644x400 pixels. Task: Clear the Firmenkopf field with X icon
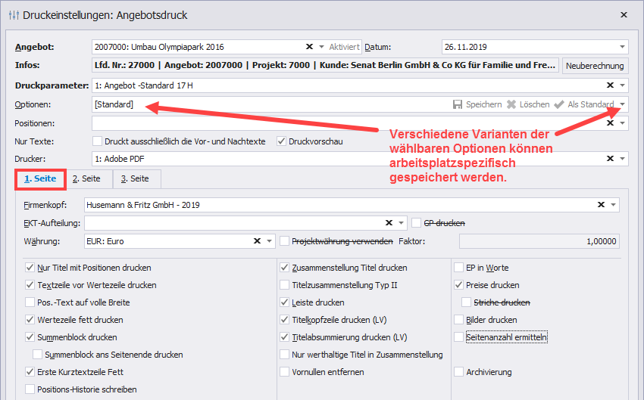[x=601, y=204]
